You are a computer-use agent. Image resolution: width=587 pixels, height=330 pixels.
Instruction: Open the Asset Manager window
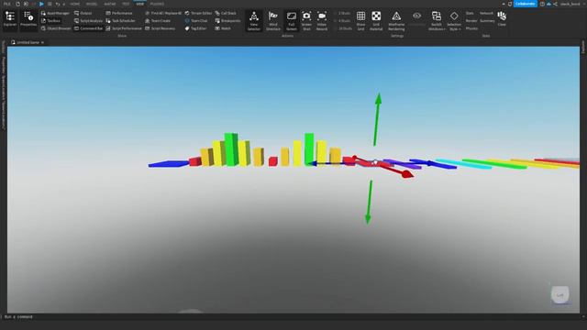(x=55, y=13)
